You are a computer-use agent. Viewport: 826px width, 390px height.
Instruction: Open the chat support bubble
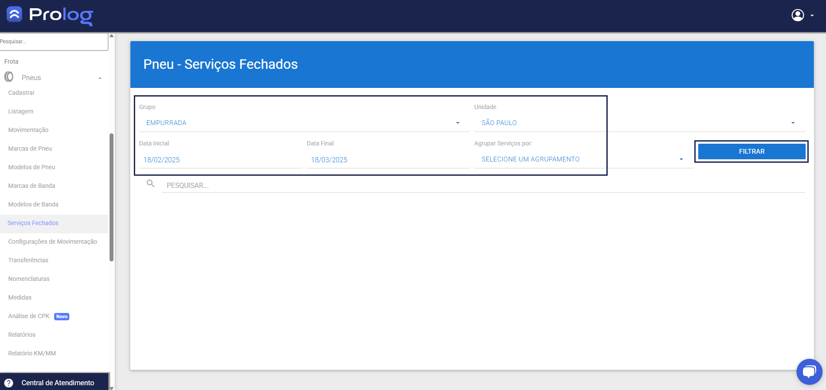click(809, 371)
